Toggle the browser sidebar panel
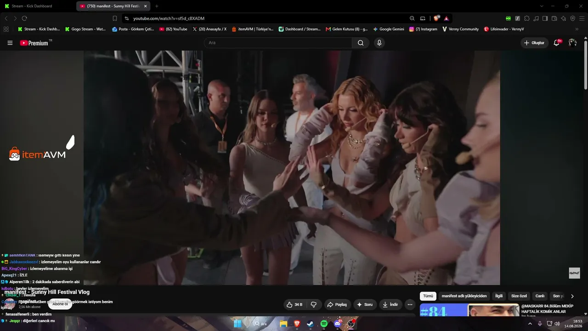Viewport: 588px width, 331px height. tap(545, 18)
